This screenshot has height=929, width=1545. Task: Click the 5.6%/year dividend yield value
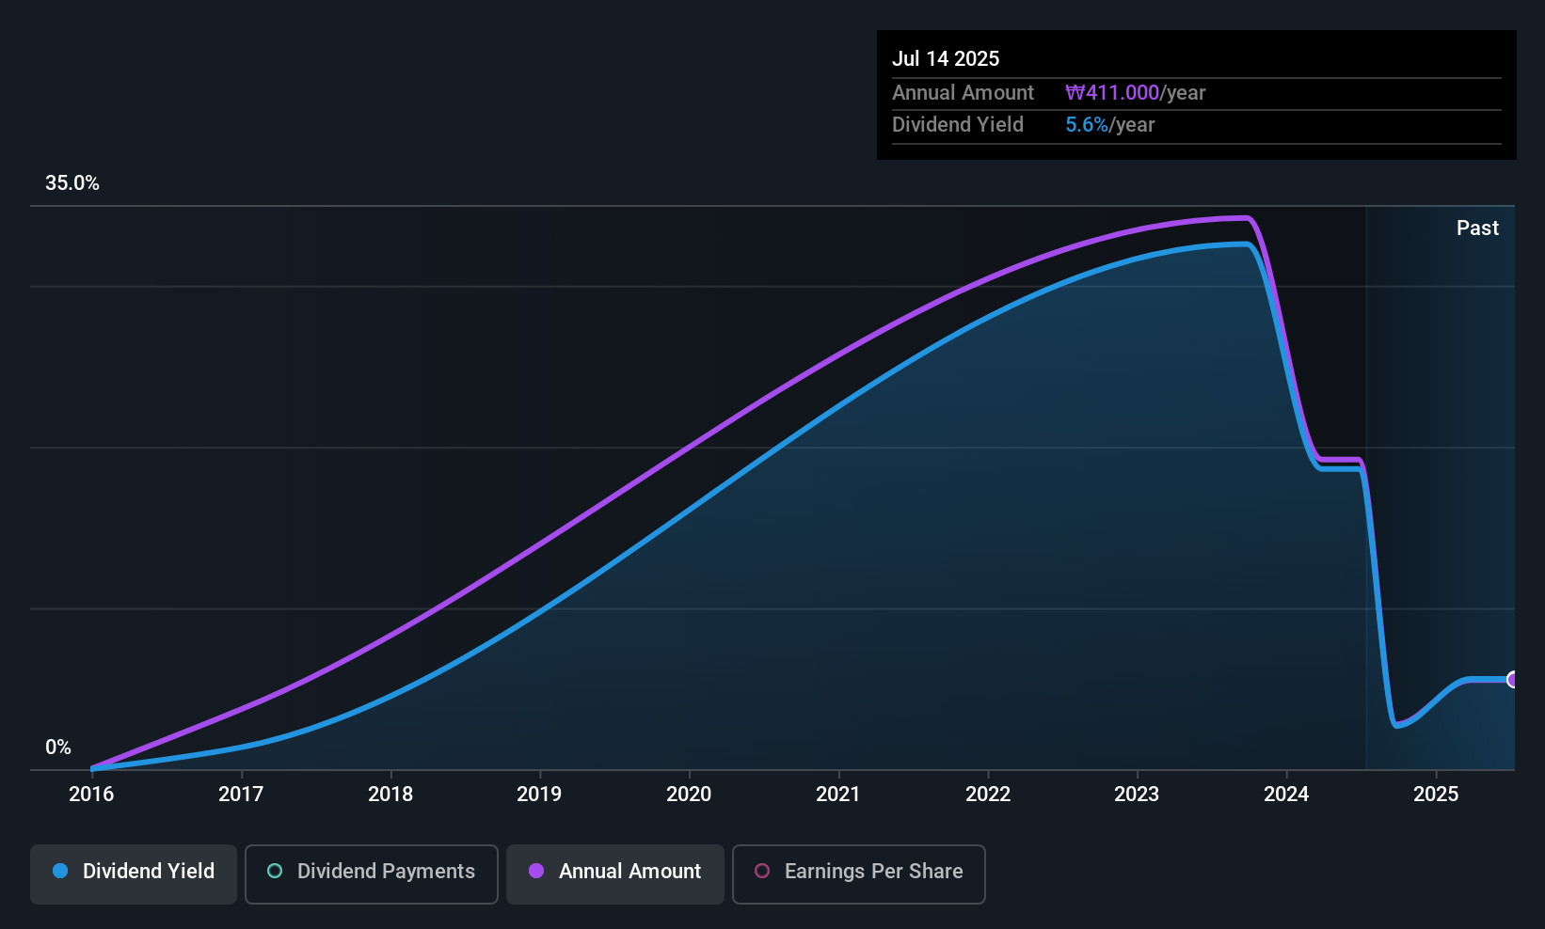coord(1109,124)
